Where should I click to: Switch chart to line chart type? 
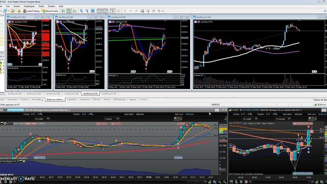(x=75, y=11)
